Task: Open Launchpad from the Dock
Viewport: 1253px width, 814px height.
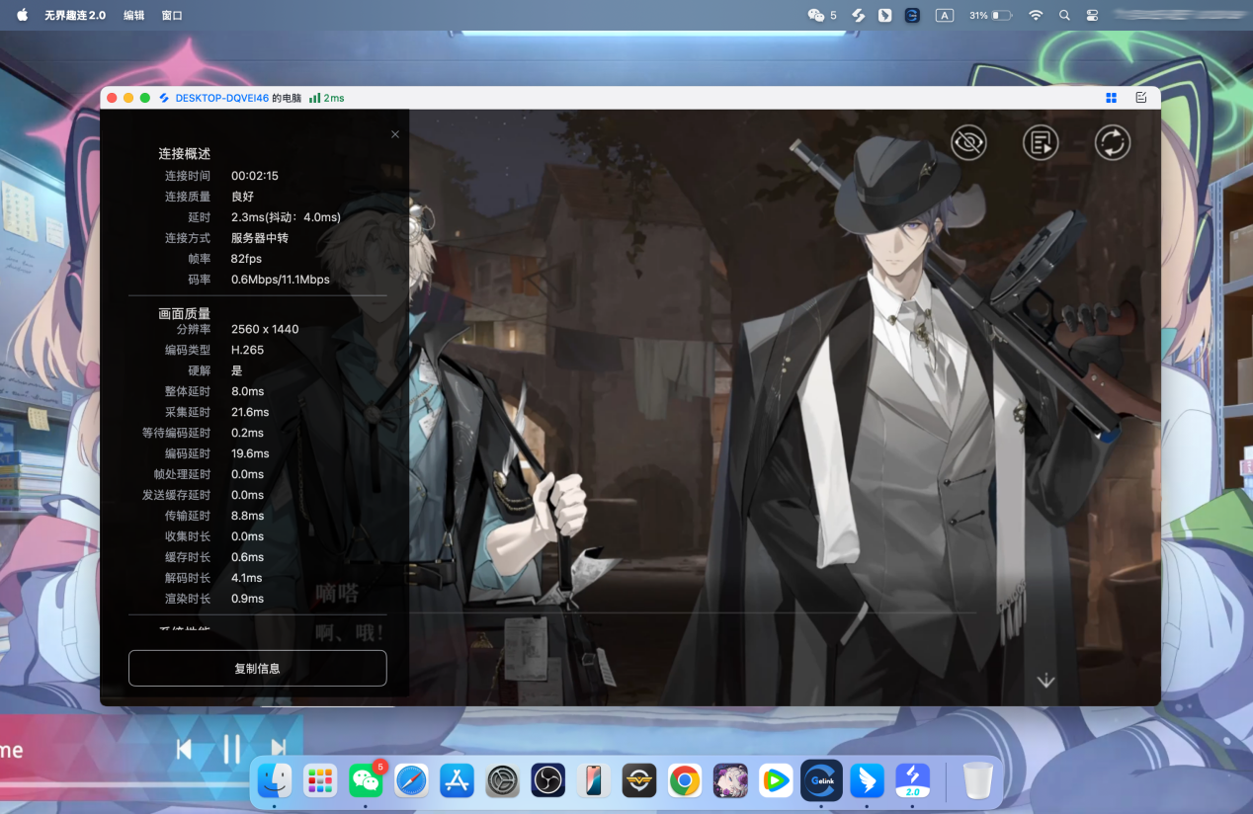Action: pos(320,781)
